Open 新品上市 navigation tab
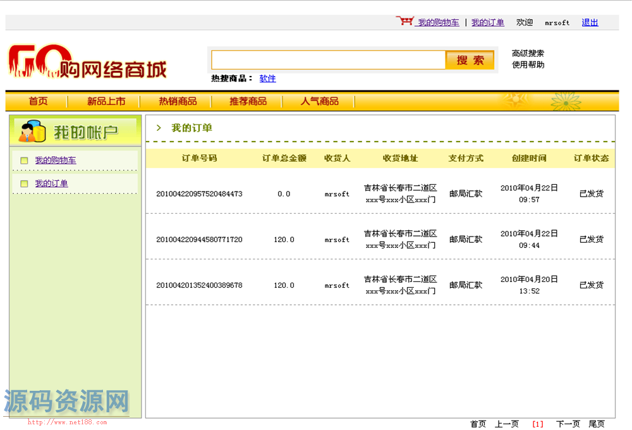The image size is (632, 430). coord(106,101)
